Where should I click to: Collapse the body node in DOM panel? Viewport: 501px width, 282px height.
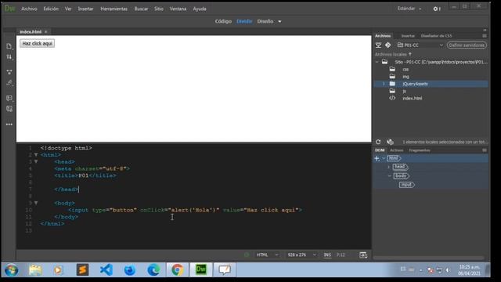tap(390, 175)
